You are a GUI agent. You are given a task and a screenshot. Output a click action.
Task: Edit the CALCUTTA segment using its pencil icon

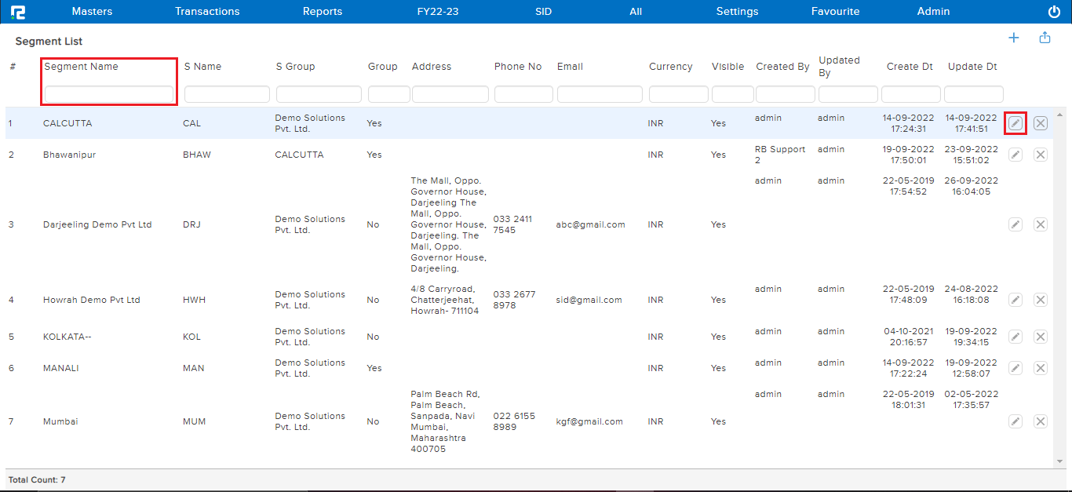pyautogui.click(x=1015, y=123)
